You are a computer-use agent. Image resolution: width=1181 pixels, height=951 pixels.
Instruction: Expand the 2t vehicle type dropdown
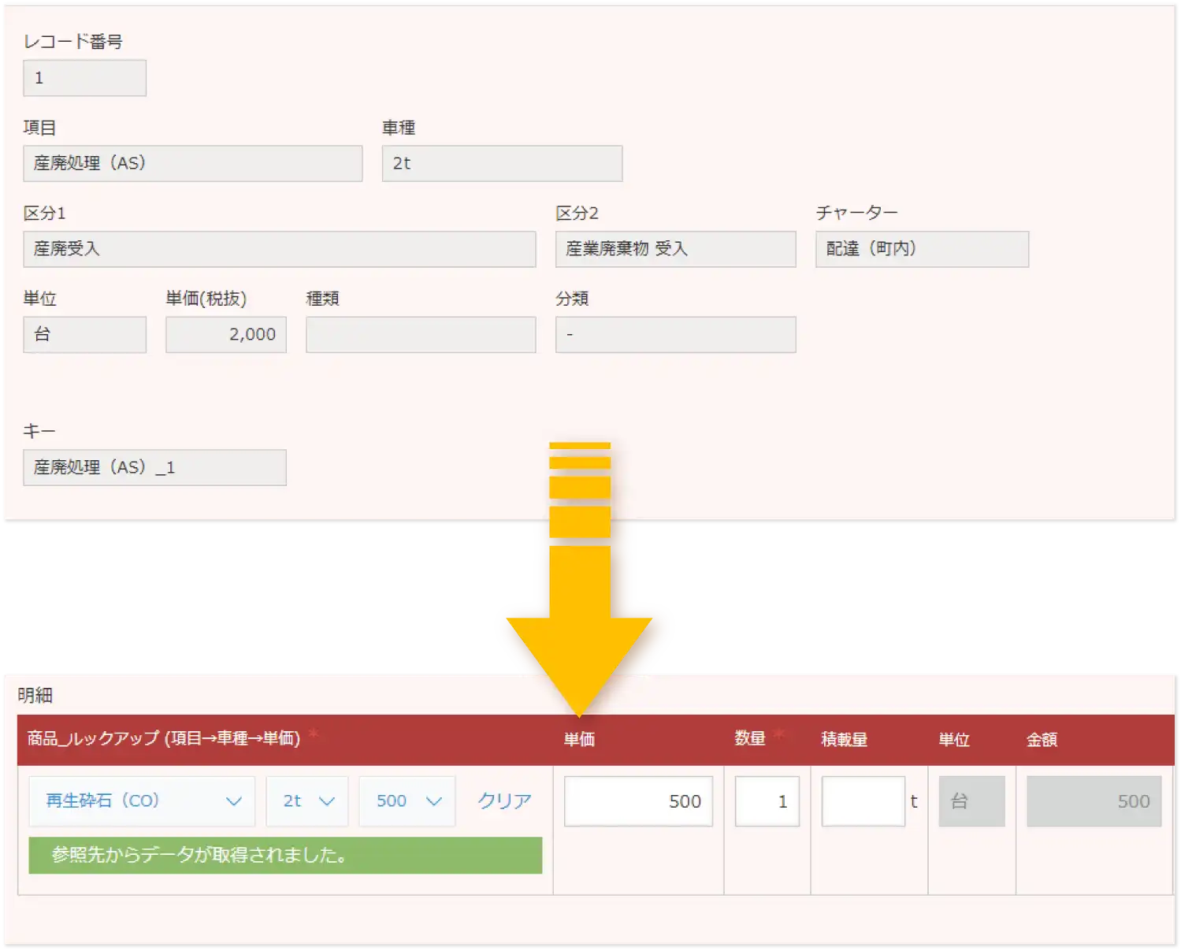point(307,801)
